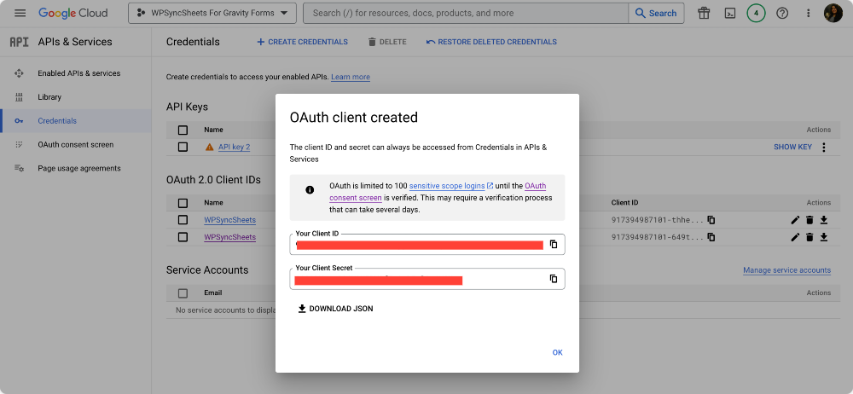Viewport: 853px width, 394px height.
Task: Focus the resources and docs search field
Action: [x=466, y=13]
